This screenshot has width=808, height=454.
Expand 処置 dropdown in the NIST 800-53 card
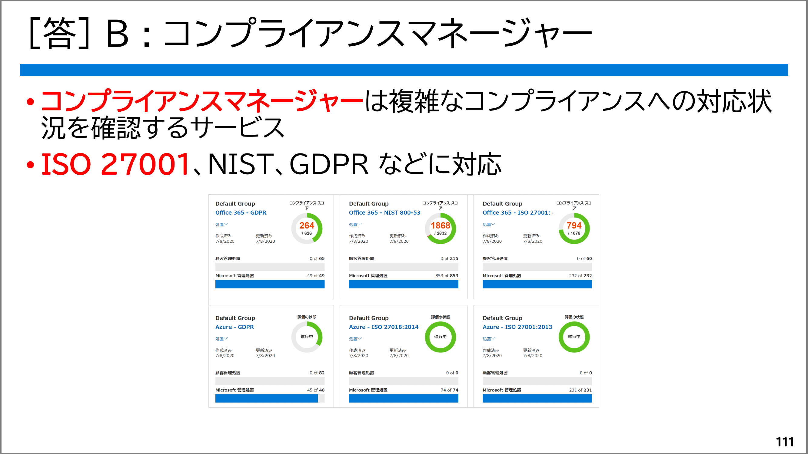pyautogui.click(x=355, y=224)
